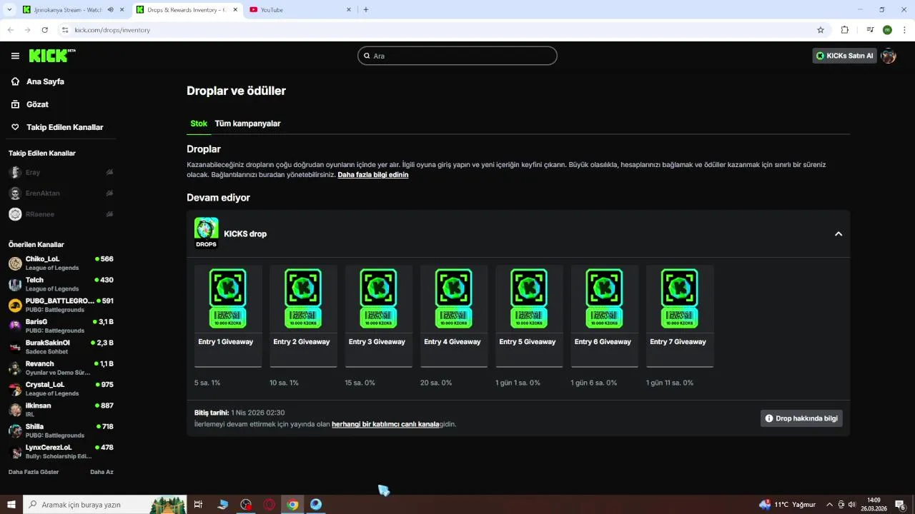Image resolution: width=915 pixels, height=514 pixels.
Task: Click Drop hakkında bilgi button
Action: tap(801, 418)
